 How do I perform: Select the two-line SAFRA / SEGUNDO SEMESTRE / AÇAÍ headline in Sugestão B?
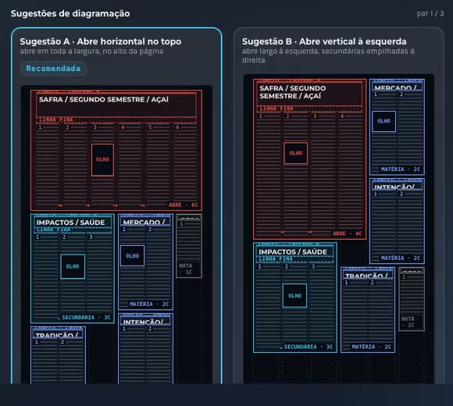click(x=293, y=92)
